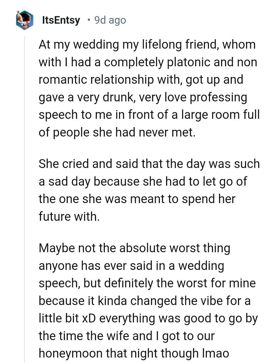Click the word "professing" in the first paragraph

click(218, 98)
